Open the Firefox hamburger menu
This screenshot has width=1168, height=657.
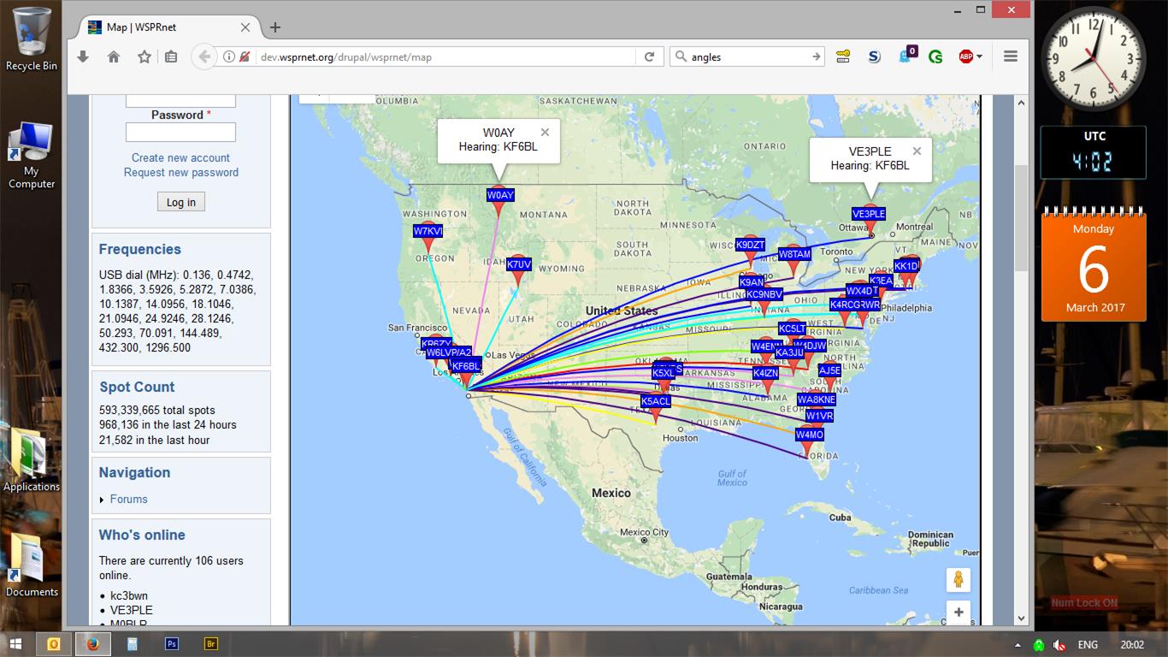1010,56
